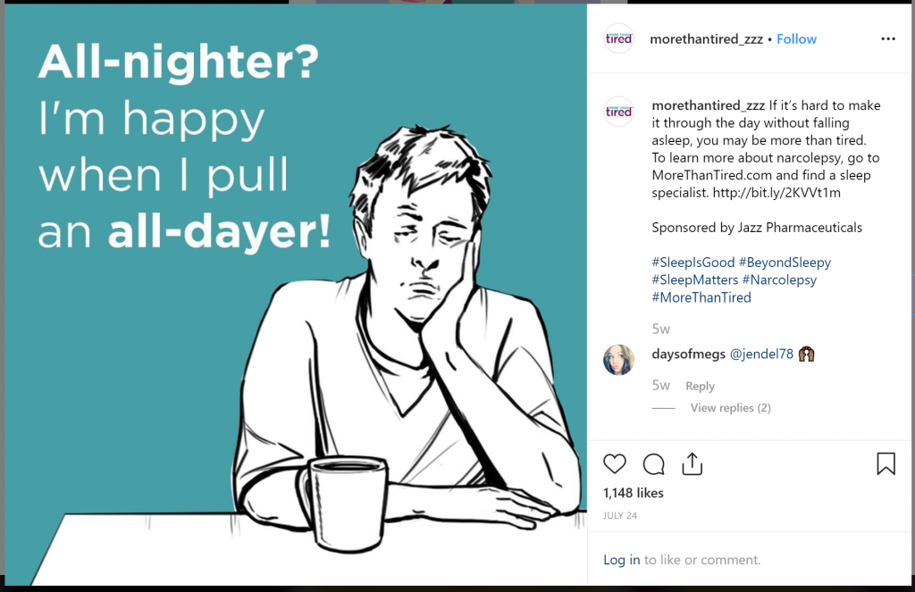Click the daysofmegs commenter username
The image size is (915, 592).
coord(689,354)
